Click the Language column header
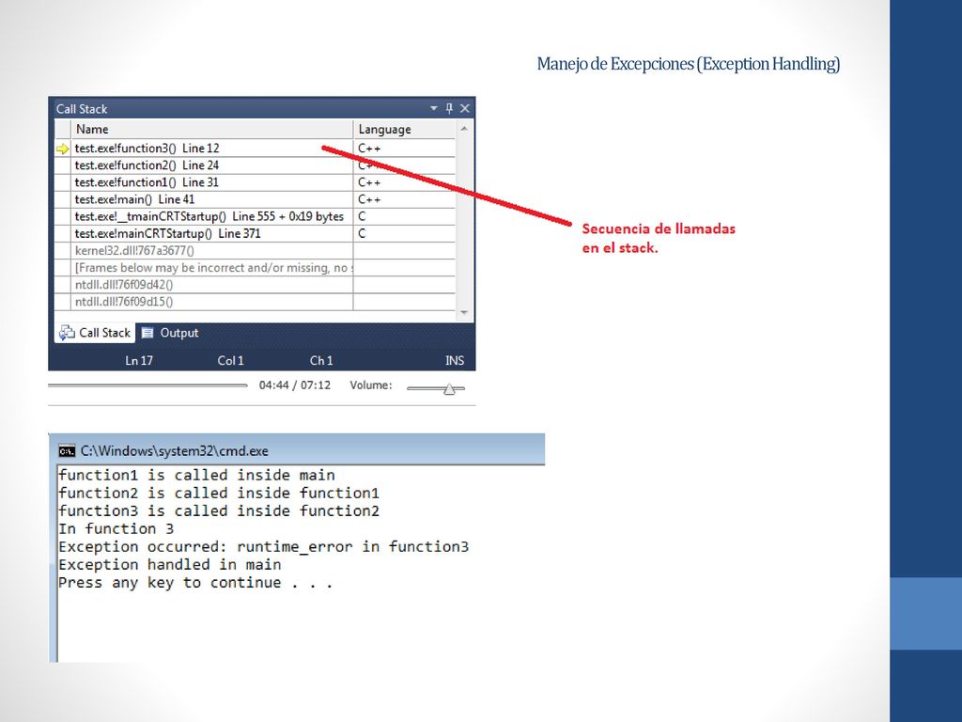Viewport: 962px width, 722px height. tap(404, 130)
